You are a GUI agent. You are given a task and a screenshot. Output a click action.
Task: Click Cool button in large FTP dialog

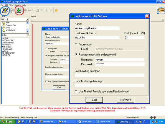94,100
